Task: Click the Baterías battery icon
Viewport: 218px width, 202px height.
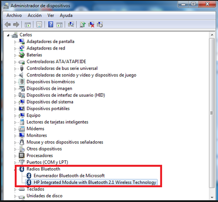Action: coord(22,55)
